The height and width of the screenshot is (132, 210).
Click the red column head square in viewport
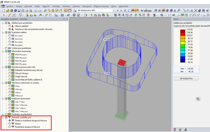click(122, 62)
